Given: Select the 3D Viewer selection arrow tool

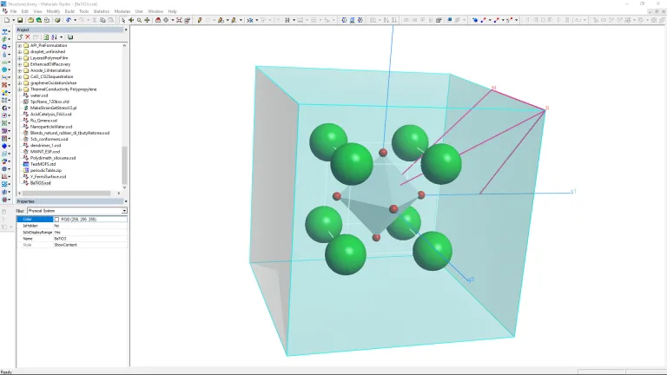Looking at the screenshot, I should tap(123, 20).
